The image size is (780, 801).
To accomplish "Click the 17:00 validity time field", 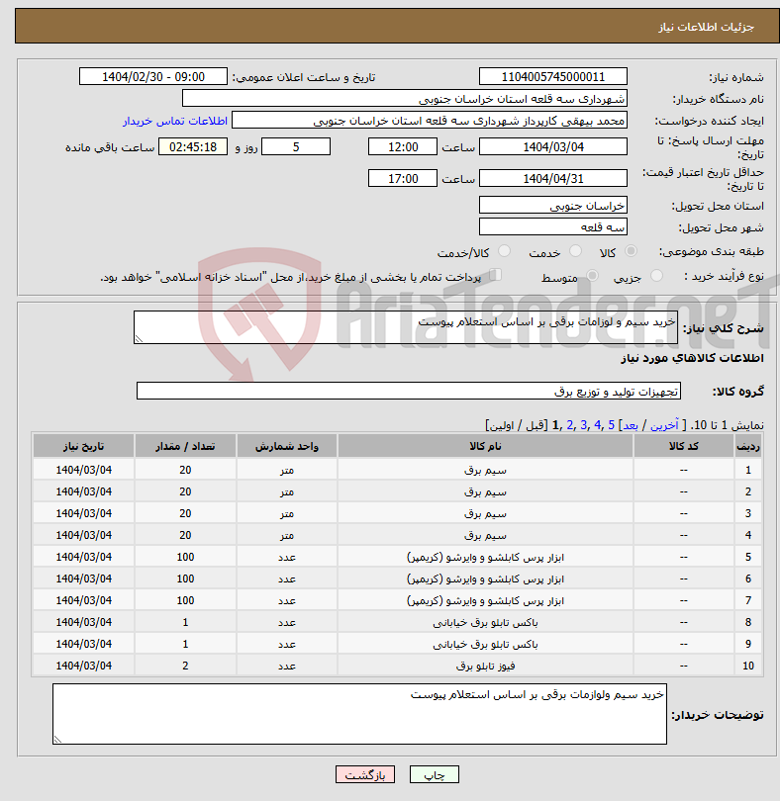I will (403, 179).
